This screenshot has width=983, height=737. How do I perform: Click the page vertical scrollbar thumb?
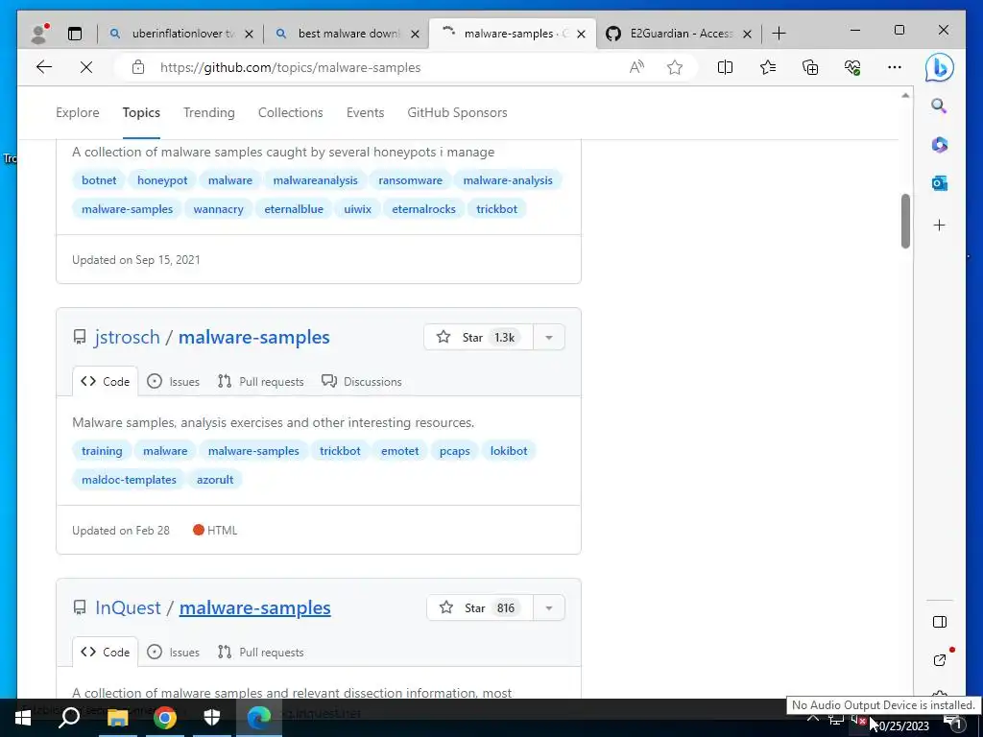[905, 222]
